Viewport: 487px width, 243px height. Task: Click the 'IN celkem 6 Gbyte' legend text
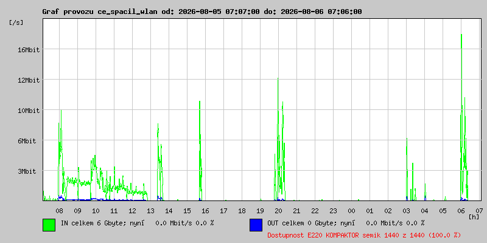(x=88, y=223)
